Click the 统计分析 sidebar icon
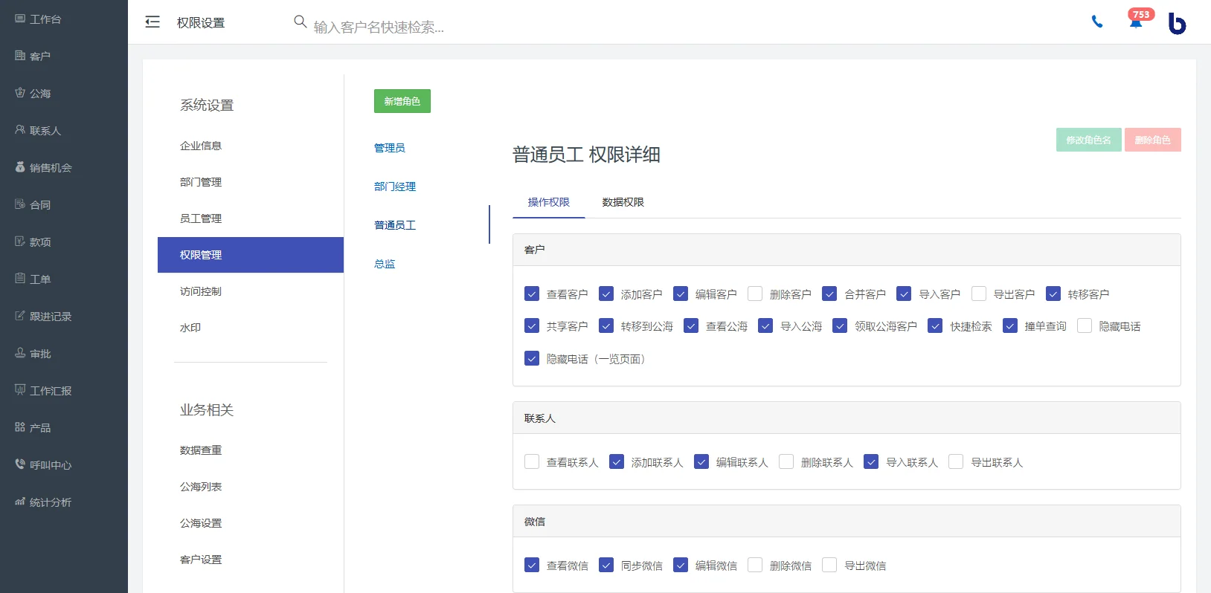 [20, 502]
